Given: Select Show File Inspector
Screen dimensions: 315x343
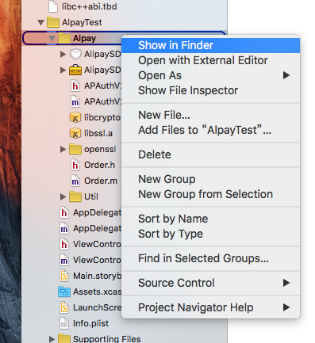Looking at the screenshot, I should tap(210, 90).
